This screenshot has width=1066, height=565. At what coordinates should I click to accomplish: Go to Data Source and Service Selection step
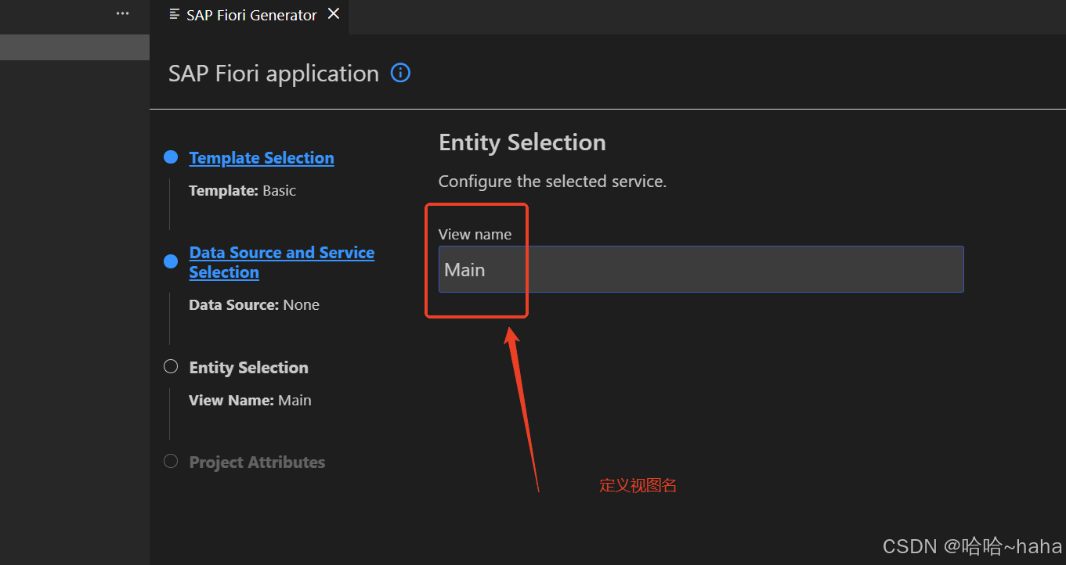[x=282, y=262]
